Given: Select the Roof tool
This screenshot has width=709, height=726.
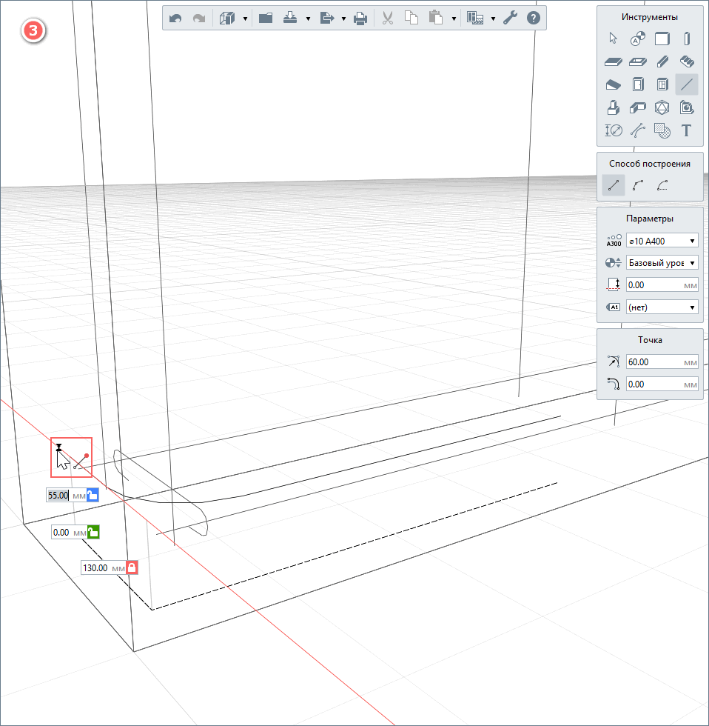Looking at the screenshot, I should coord(614,84).
